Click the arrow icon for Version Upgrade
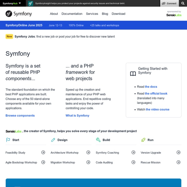Image resolution: width=187 pixels, height=187 pixels. (x=178, y=152)
